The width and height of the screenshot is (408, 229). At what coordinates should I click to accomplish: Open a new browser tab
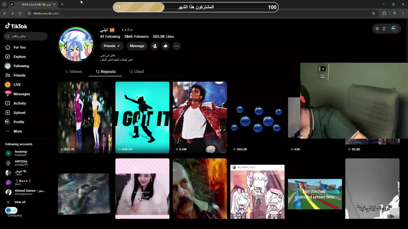pos(62,4)
